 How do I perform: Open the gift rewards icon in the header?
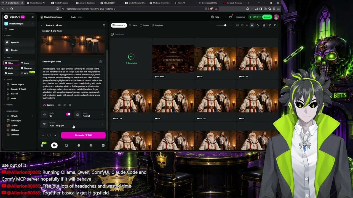(x=231, y=17)
